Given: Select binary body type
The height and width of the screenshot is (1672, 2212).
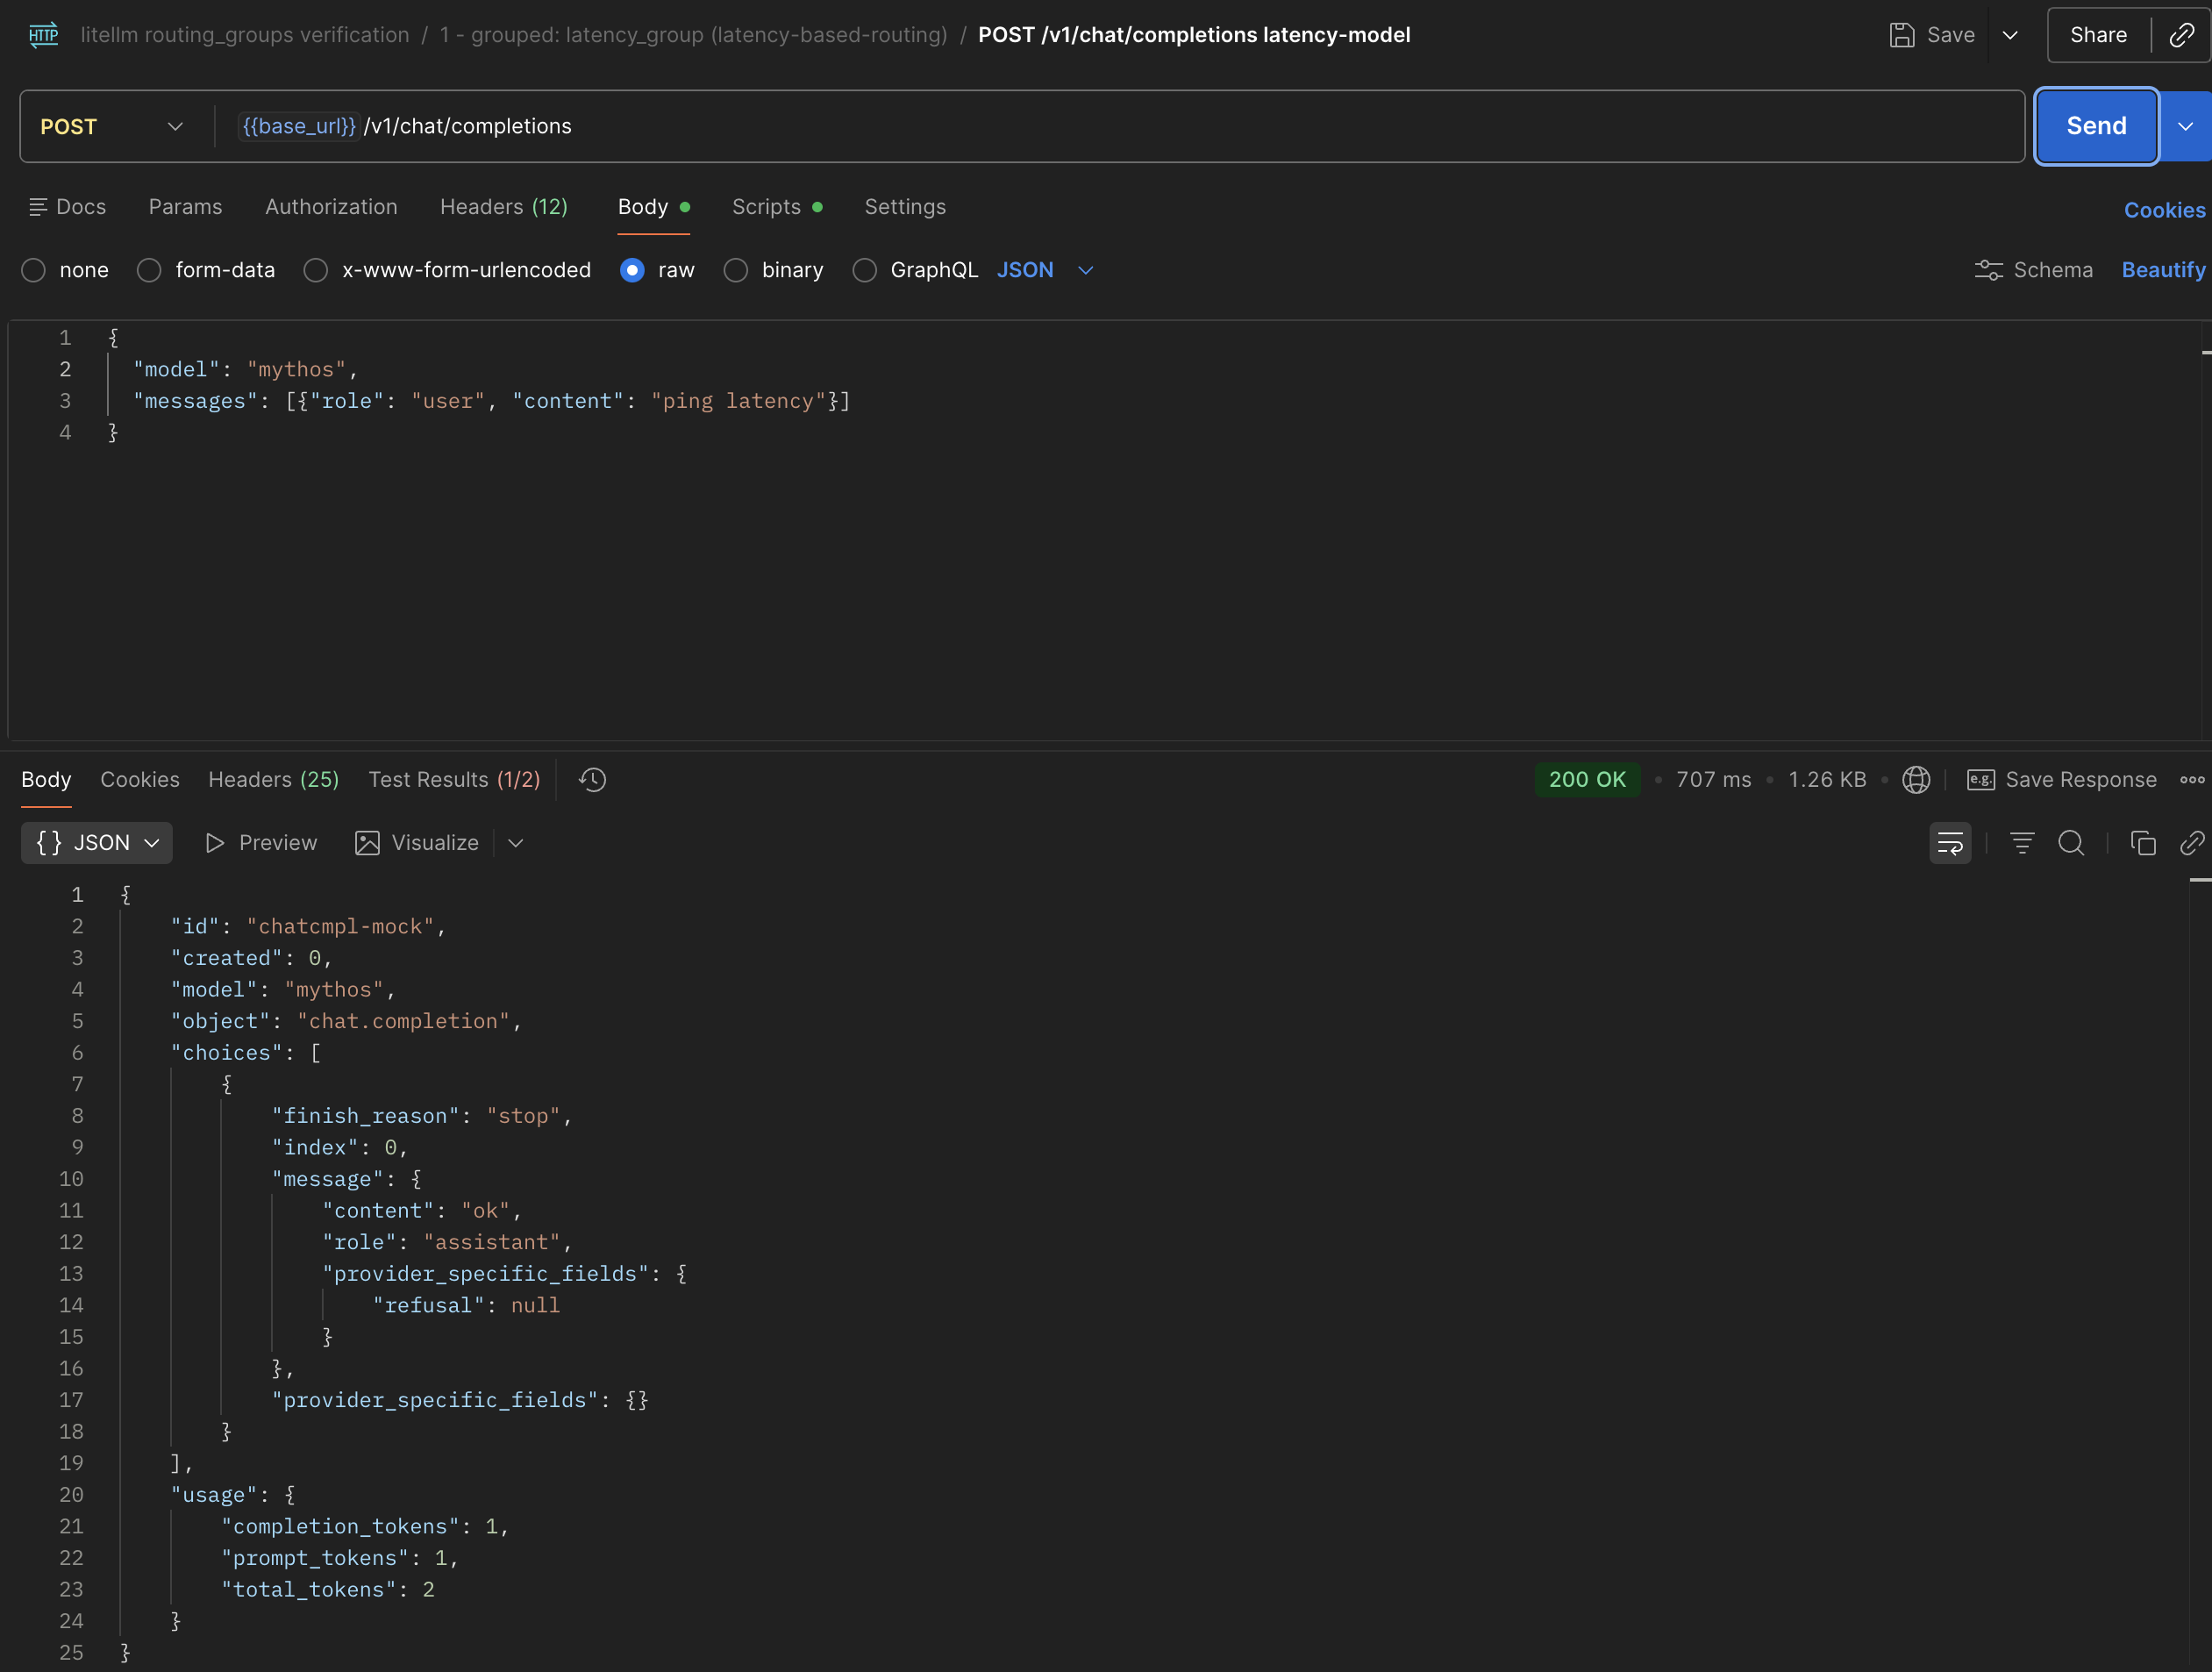Looking at the screenshot, I should [x=736, y=270].
